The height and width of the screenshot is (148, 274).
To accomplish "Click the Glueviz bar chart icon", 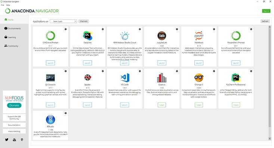I will [x=162, y=78].
